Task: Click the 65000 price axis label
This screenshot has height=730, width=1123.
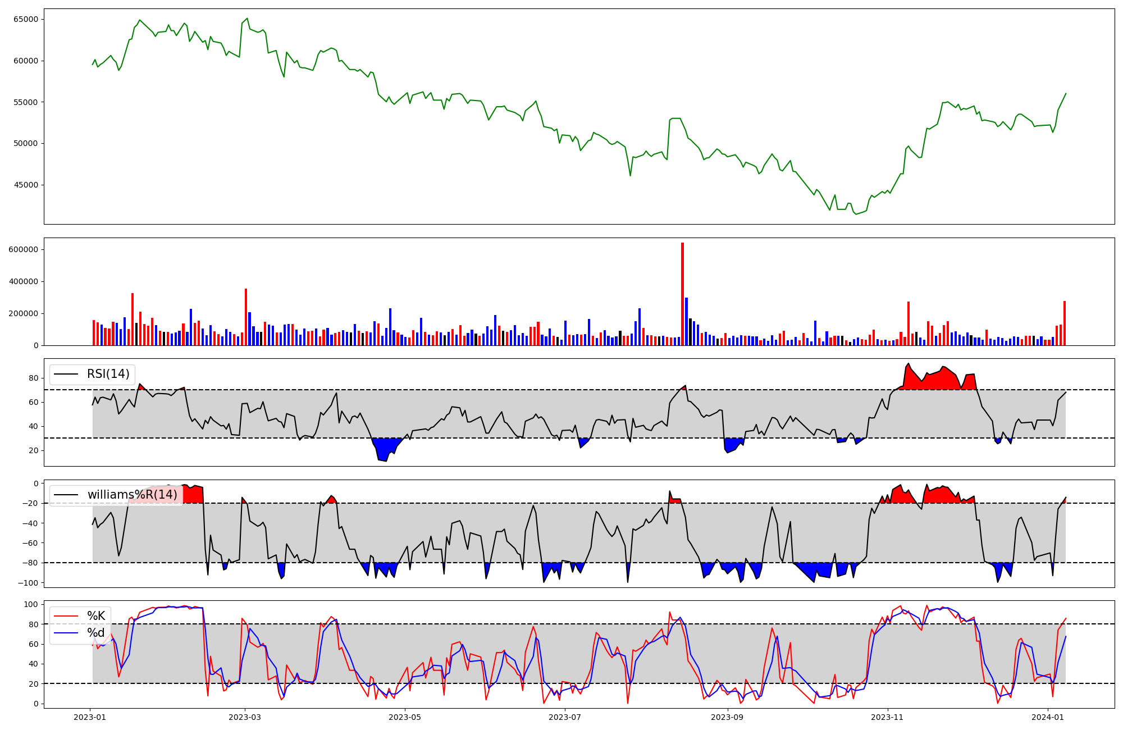Action: (26, 19)
